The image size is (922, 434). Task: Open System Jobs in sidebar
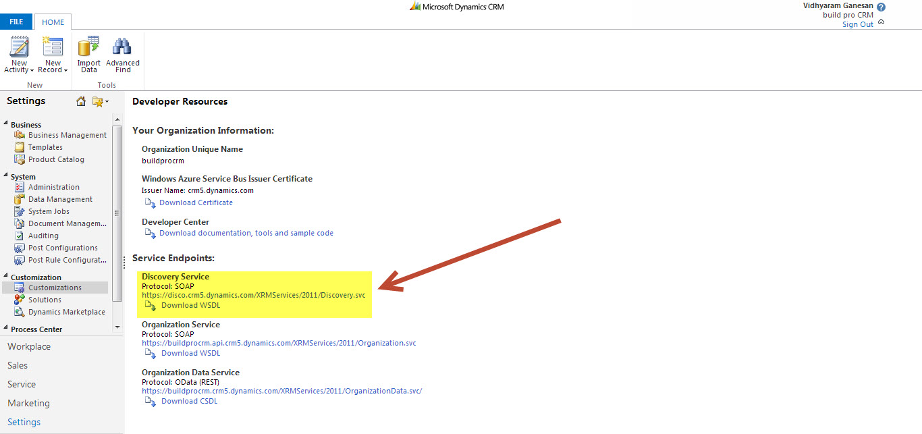point(49,211)
